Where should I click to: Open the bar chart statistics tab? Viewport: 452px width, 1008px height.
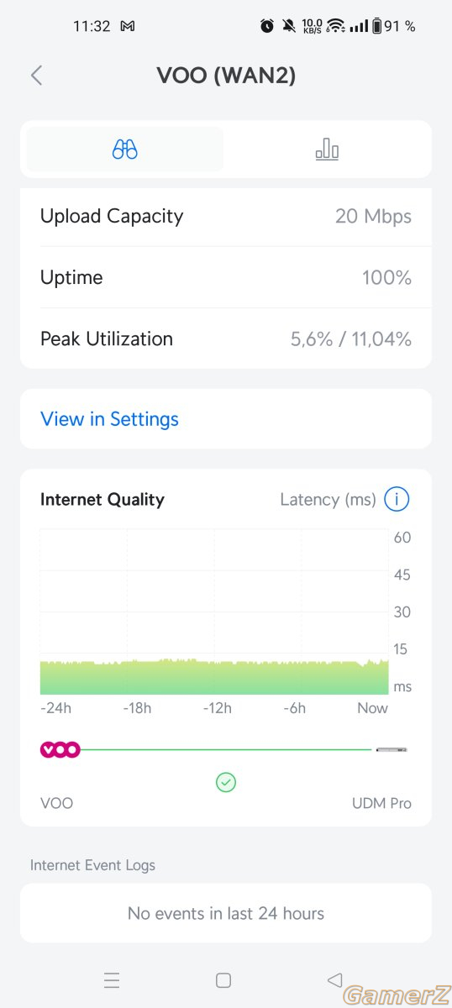click(x=327, y=150)
